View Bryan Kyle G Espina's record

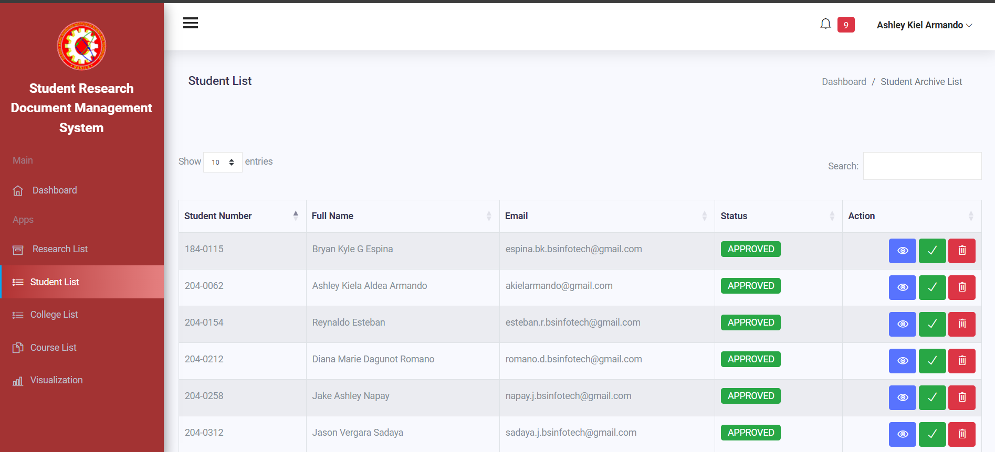(902, 251)
